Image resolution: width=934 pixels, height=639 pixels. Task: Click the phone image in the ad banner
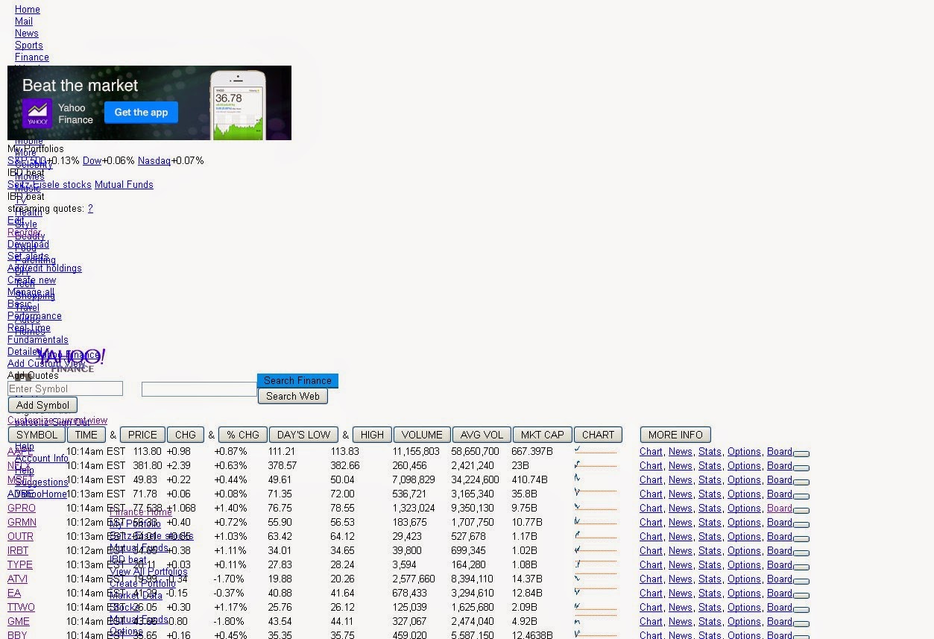coord(239,105)
